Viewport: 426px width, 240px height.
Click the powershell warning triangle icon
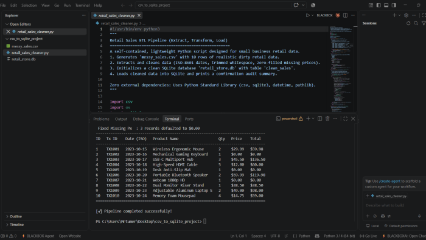coord(301,119)
